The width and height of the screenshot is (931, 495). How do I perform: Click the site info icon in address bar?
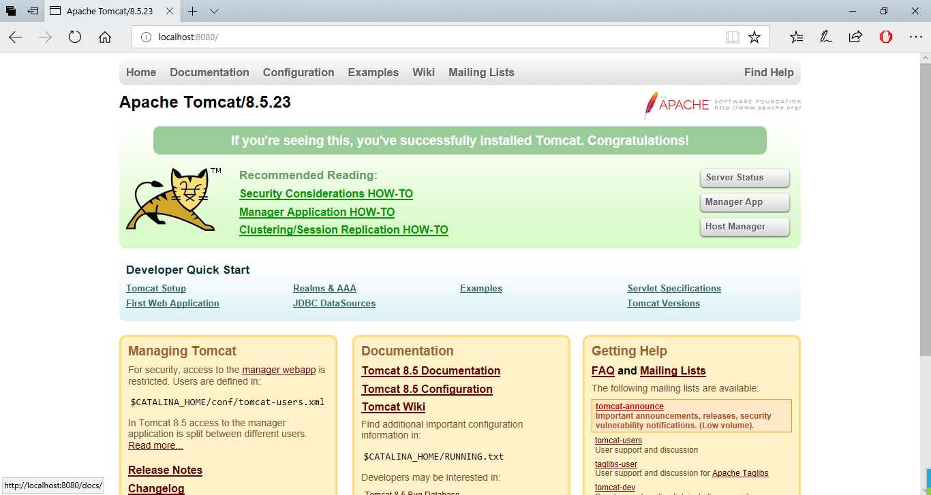(145, 37)
